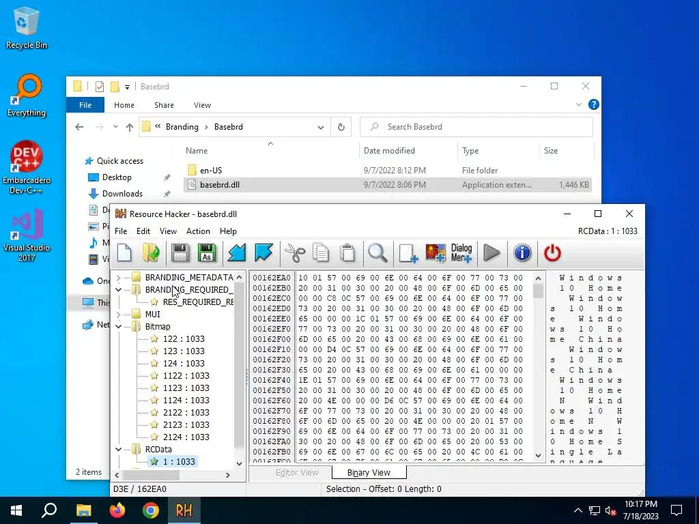Go to Quick access in Explorer
This screenshot has width=699, height=524.
point(120,161)
